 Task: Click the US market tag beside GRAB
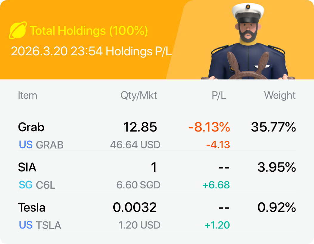click(26, 145)
